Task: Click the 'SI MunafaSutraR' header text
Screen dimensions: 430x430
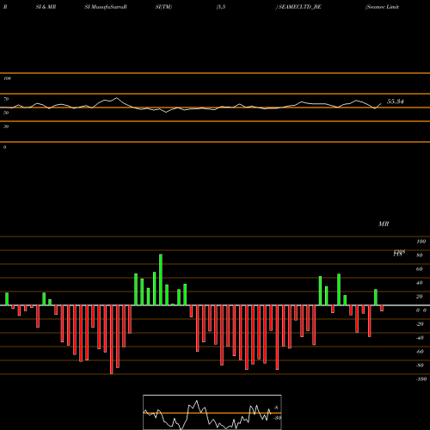Action: pos(106,7)
